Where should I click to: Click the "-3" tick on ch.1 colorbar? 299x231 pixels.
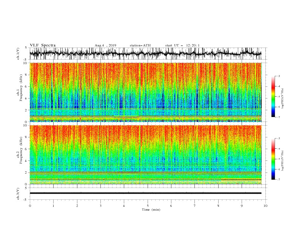[x=278, y=76]
